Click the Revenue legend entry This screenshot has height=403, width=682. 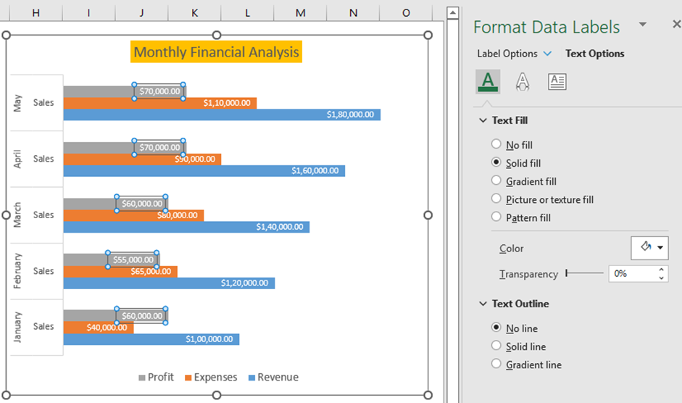coord(273,378)
